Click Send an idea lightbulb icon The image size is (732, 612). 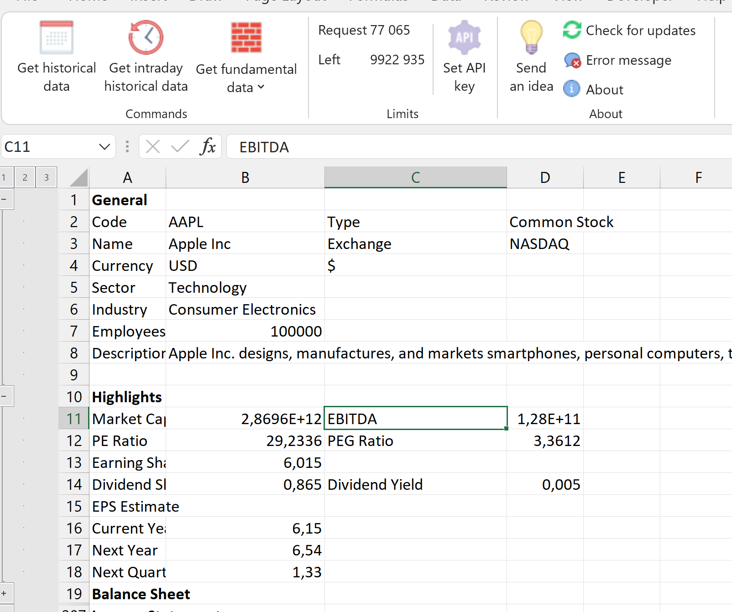[x=531, y=37]
